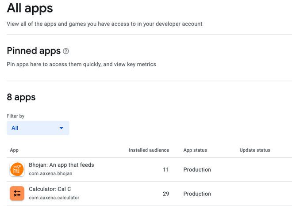Screen dimensions: 292x206
Task: Click the Update status column header
Action: tap(255, 150)
